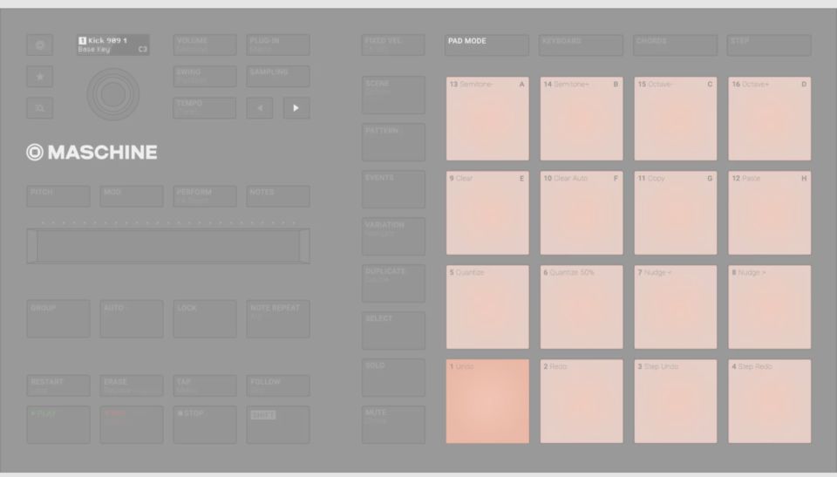Click the horizontal touch strip
The height and width of the screenshot is (477, 837).
pos(167,246)
